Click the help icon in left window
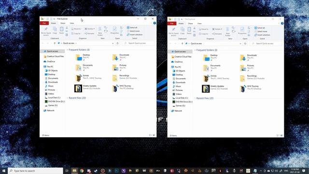 point(154,23)
